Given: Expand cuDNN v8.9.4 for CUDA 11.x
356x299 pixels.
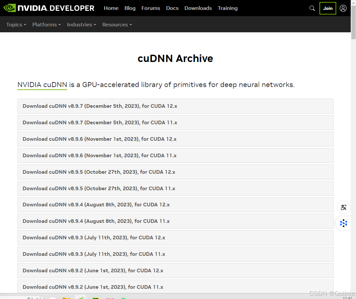Looking at the screenshot, I should [176, 221].
